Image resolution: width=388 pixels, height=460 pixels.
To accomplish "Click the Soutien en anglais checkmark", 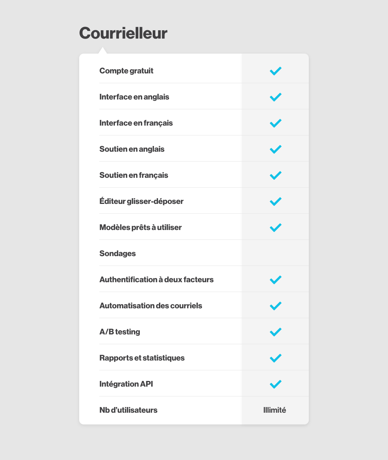I will 275,149.
